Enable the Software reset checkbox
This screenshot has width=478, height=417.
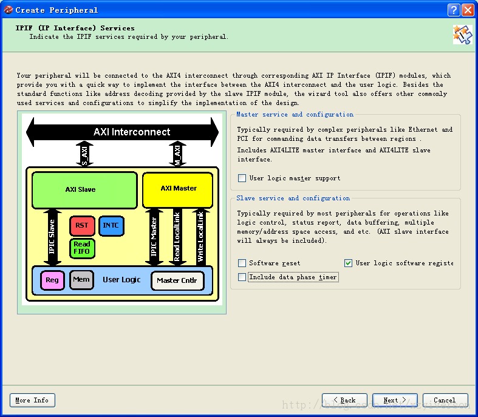(242, 263)
